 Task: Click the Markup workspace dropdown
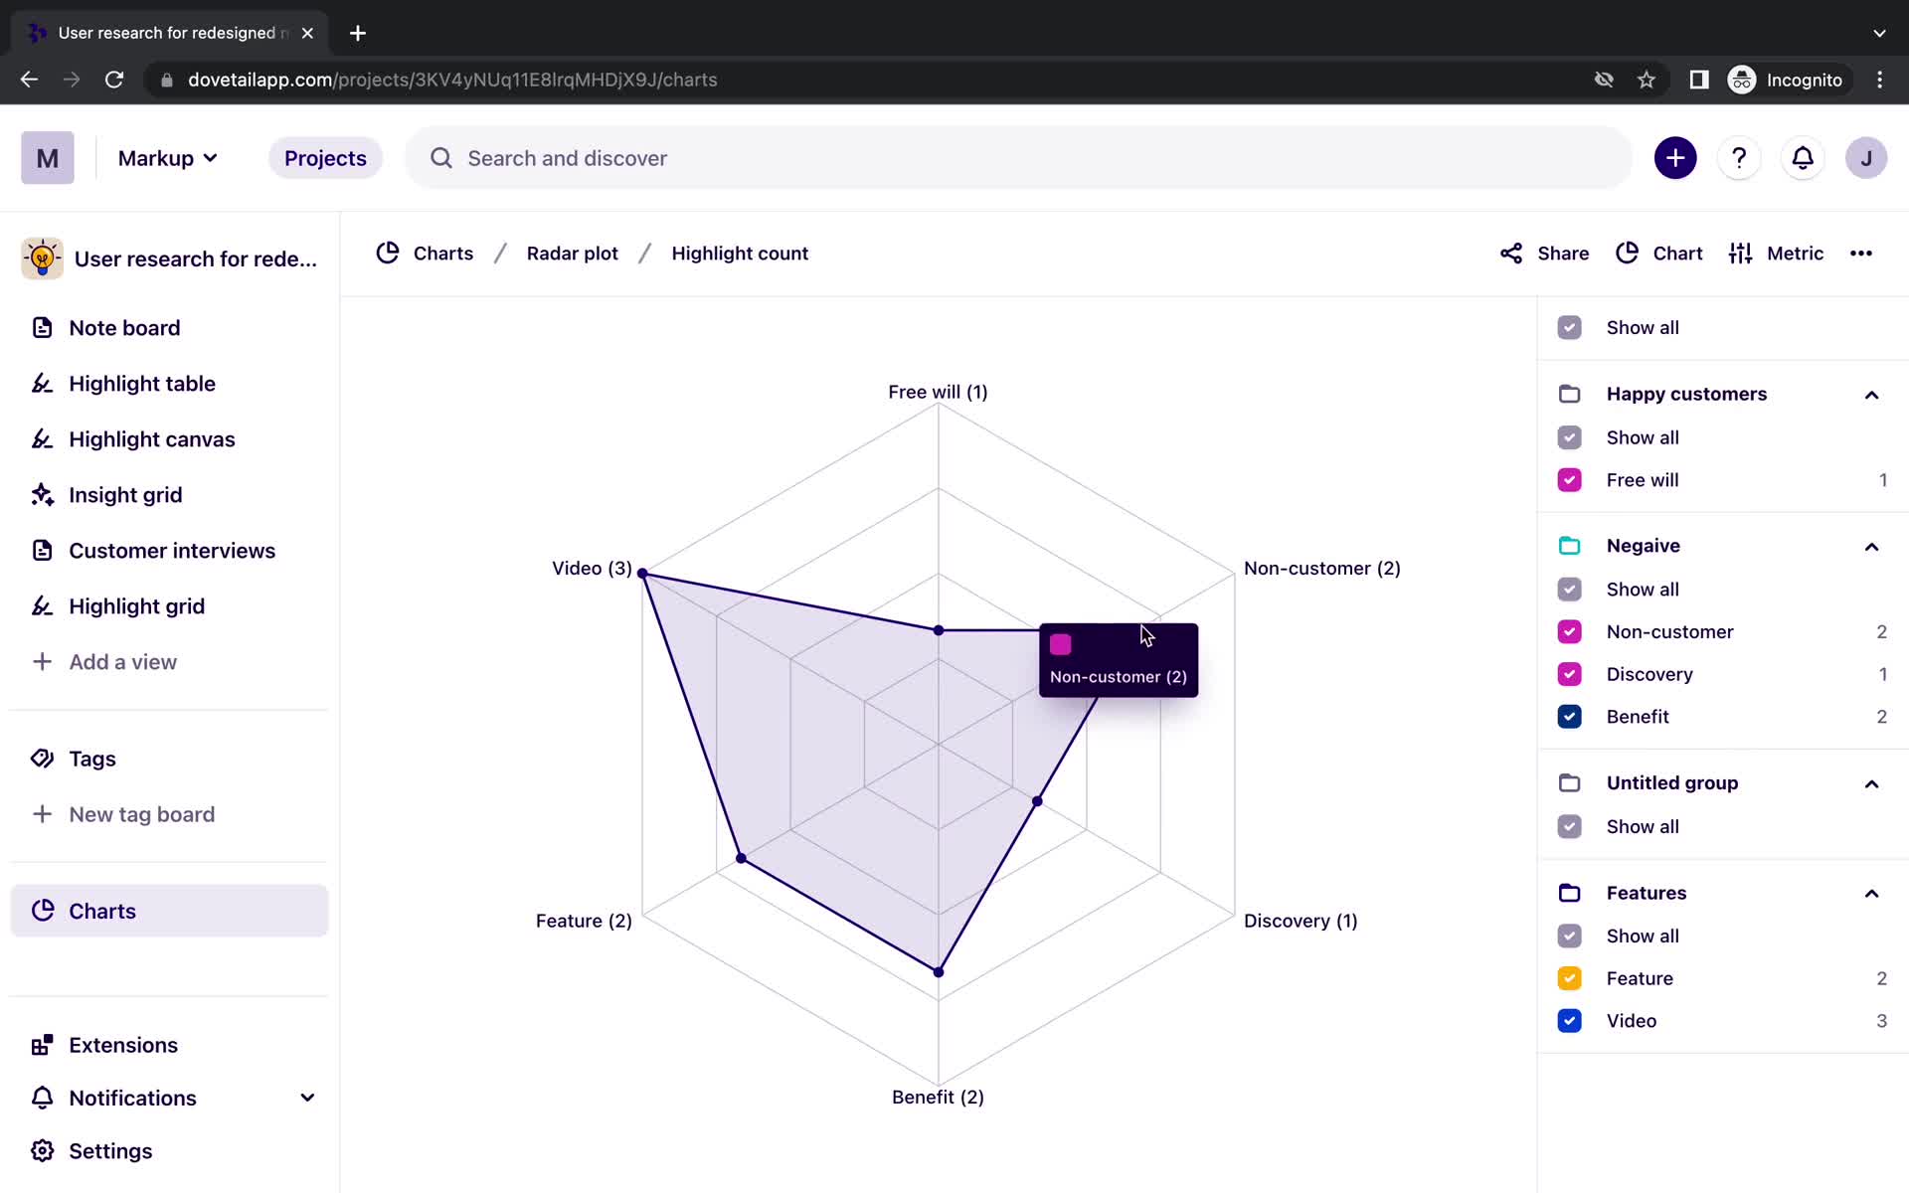point(168,158)
